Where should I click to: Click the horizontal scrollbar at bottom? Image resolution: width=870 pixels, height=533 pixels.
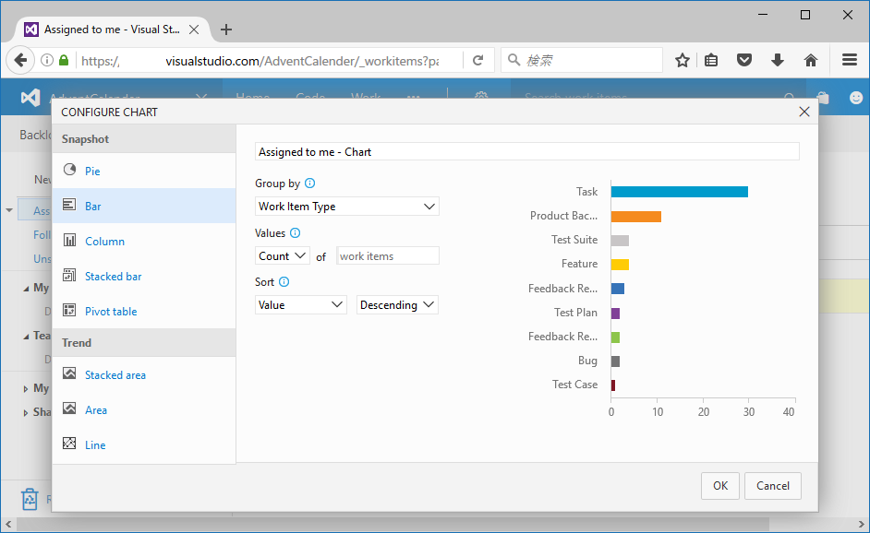pos(393,524)
